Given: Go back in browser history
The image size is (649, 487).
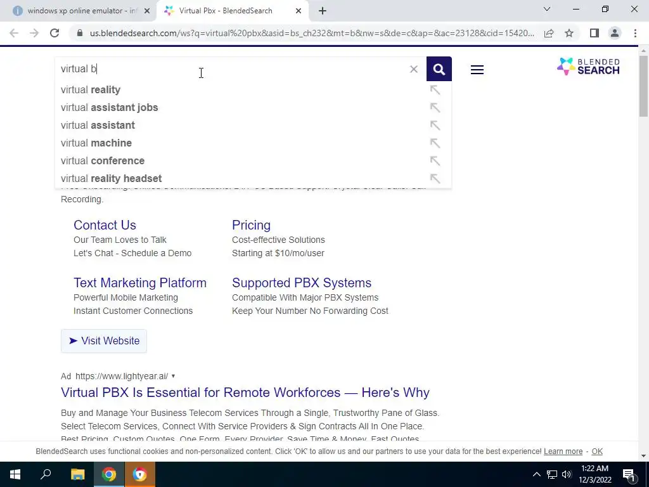Looking at the screenshot, I should coord(14,33).
